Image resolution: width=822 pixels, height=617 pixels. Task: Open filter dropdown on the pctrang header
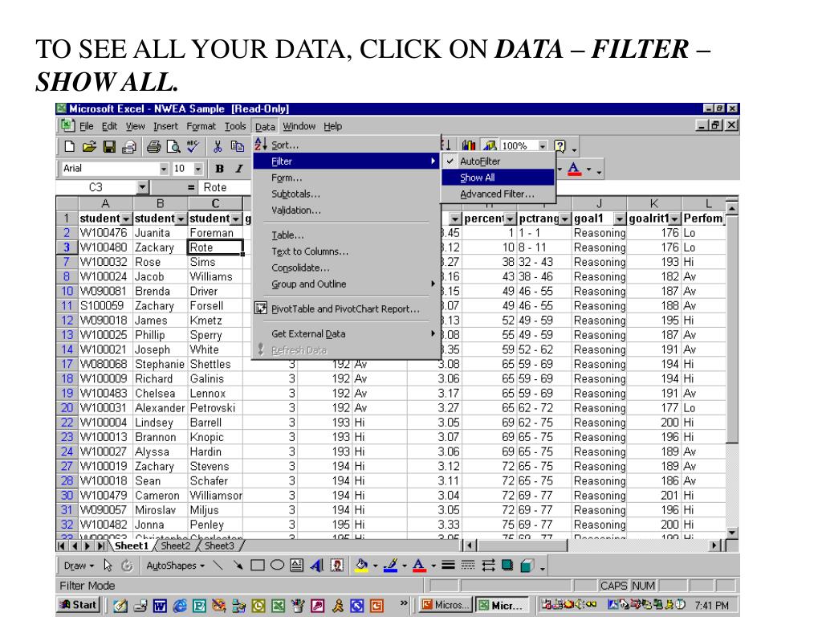pos(564,219)
